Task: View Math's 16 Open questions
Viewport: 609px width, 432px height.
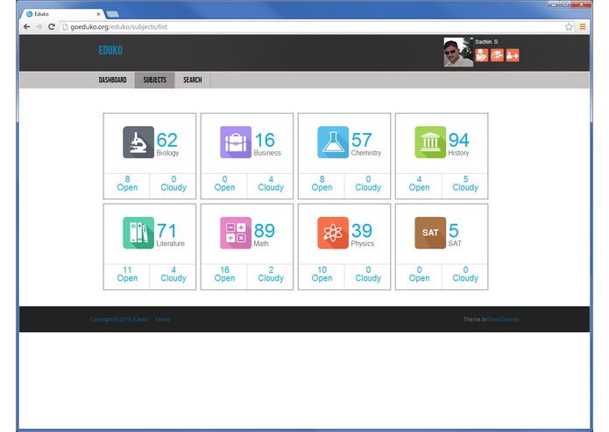Action: click(224, 274)
